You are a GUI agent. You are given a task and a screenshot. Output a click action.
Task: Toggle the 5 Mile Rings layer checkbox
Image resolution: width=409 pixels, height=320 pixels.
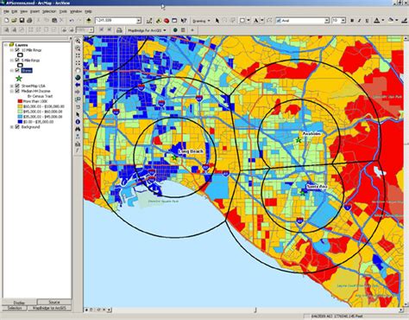pos(17,61)
